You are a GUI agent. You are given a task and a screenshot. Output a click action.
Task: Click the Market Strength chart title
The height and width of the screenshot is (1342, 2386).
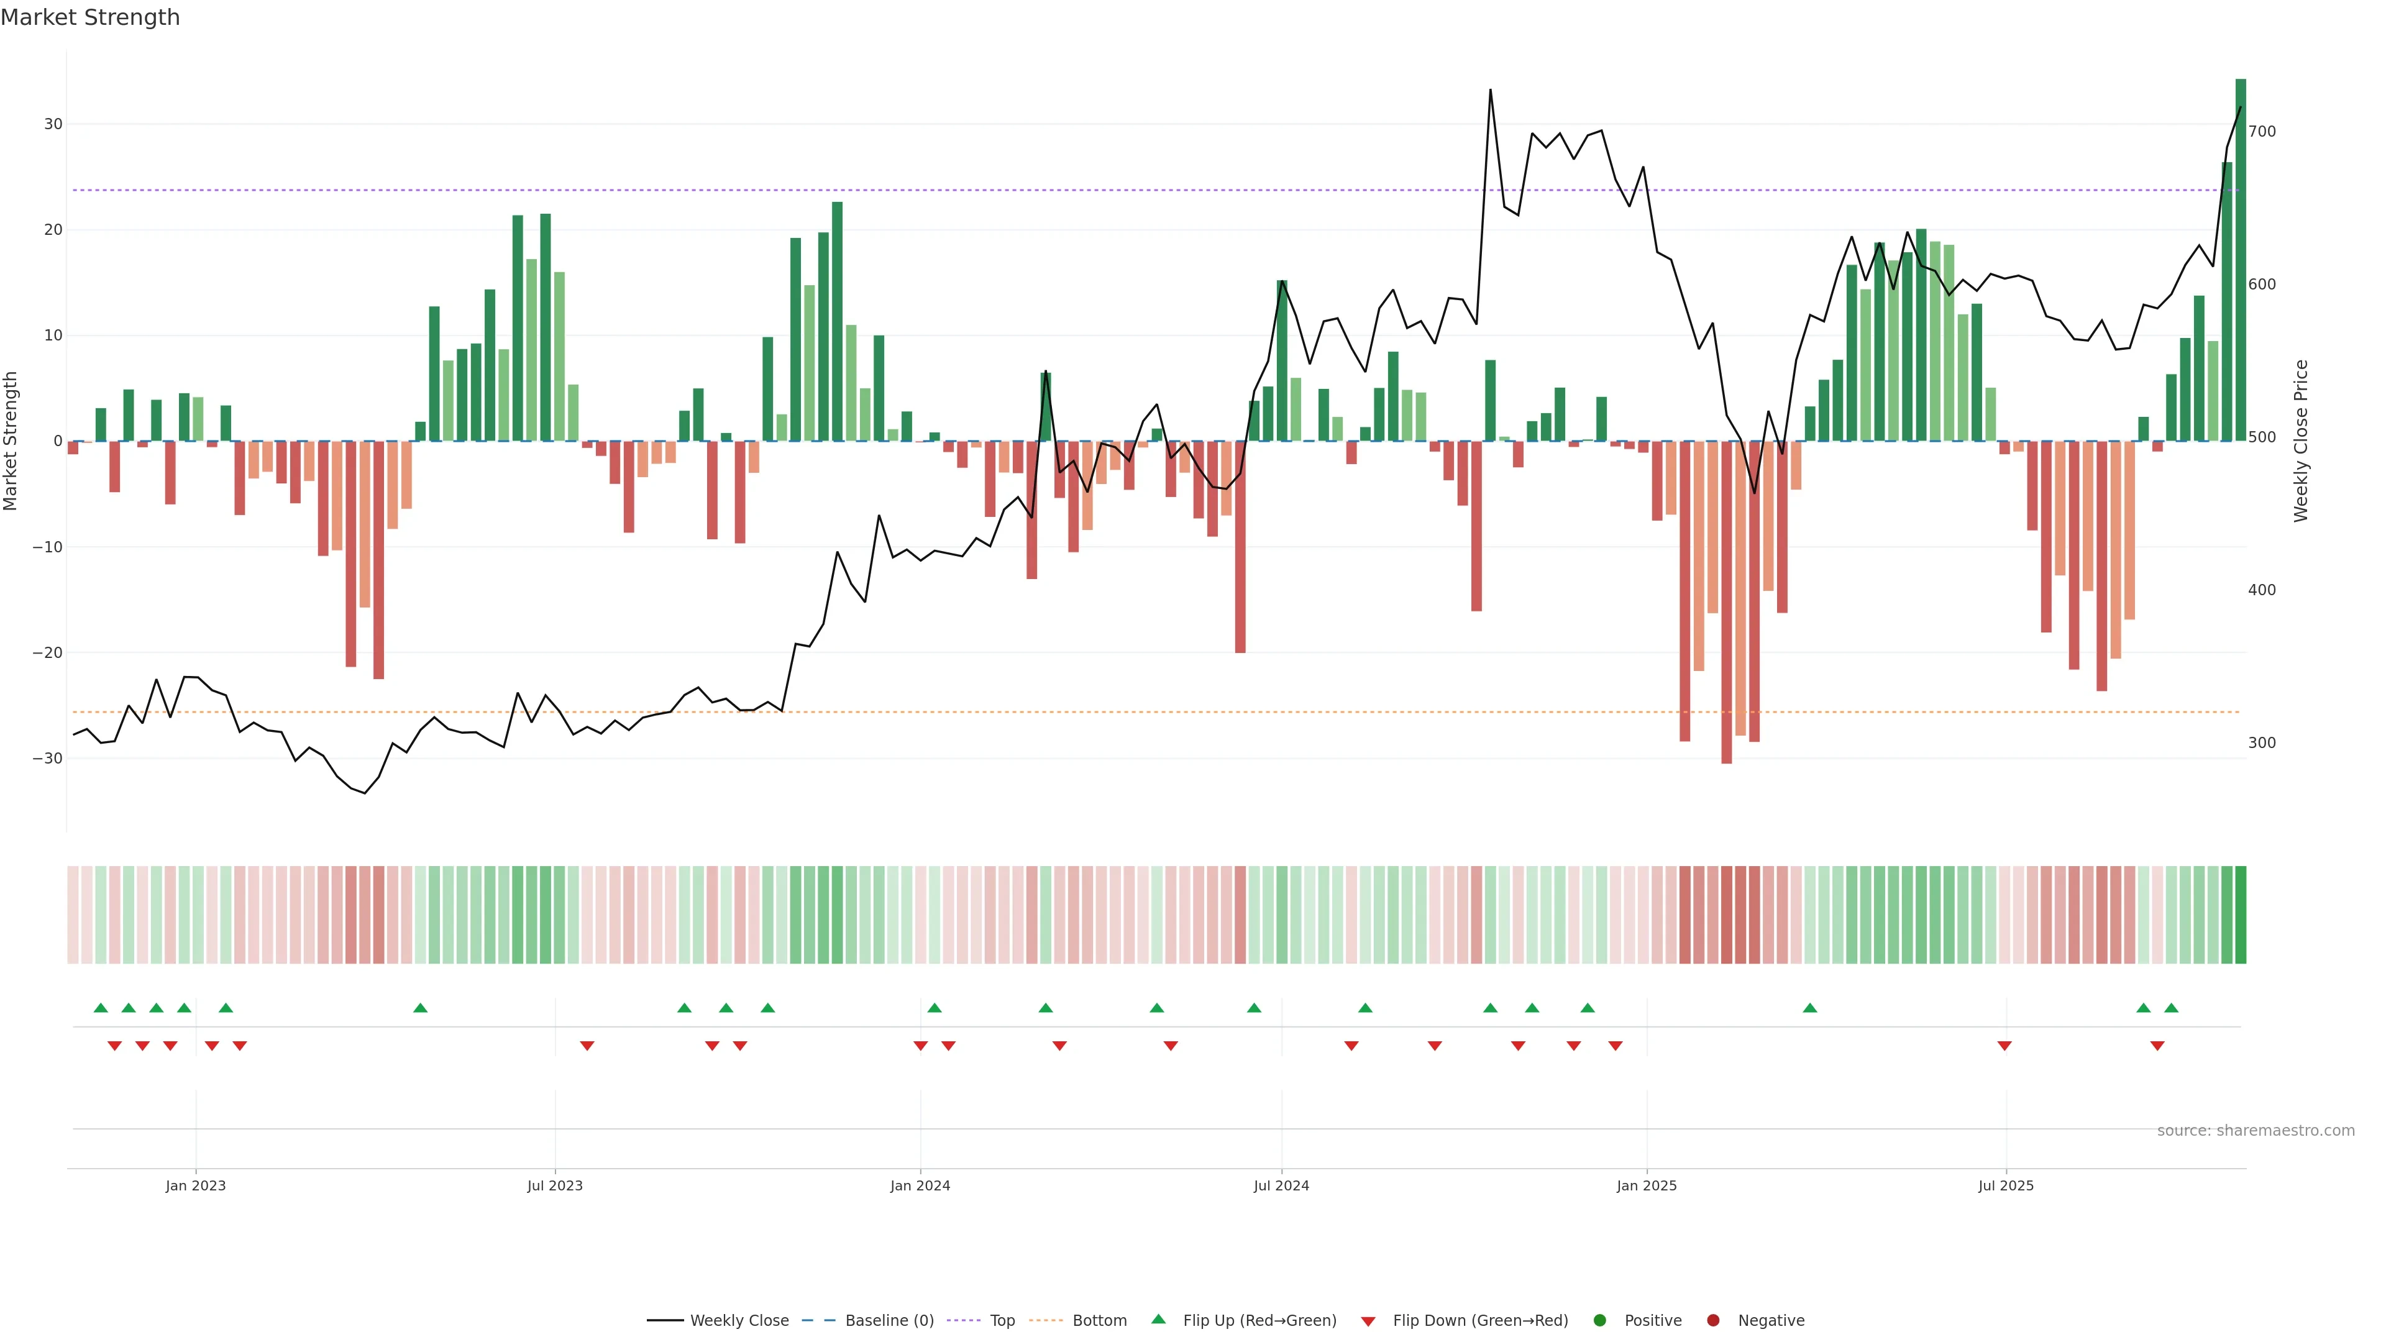coord(90,17)
